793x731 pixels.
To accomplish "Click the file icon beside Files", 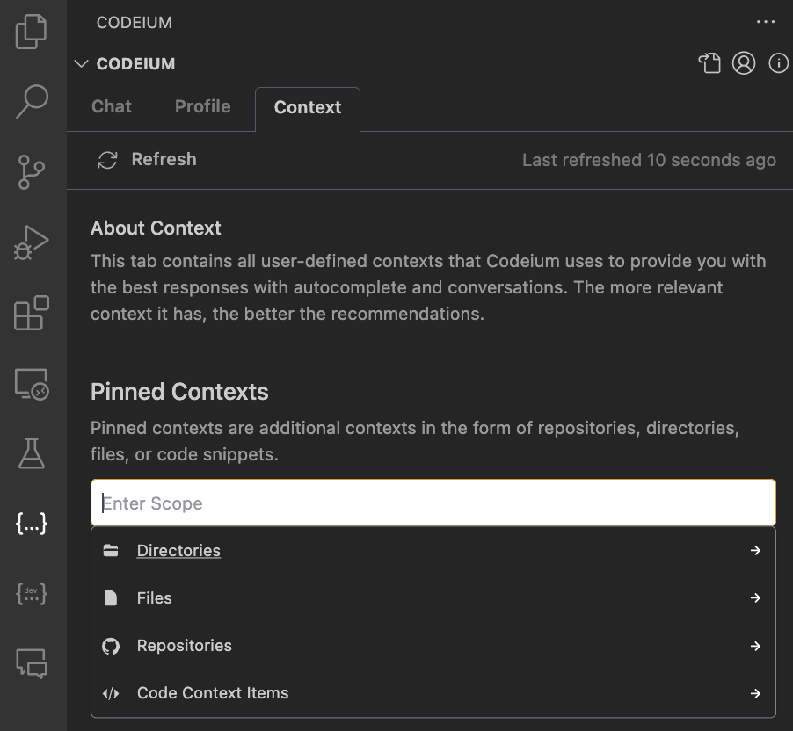I will click(110, 598).
